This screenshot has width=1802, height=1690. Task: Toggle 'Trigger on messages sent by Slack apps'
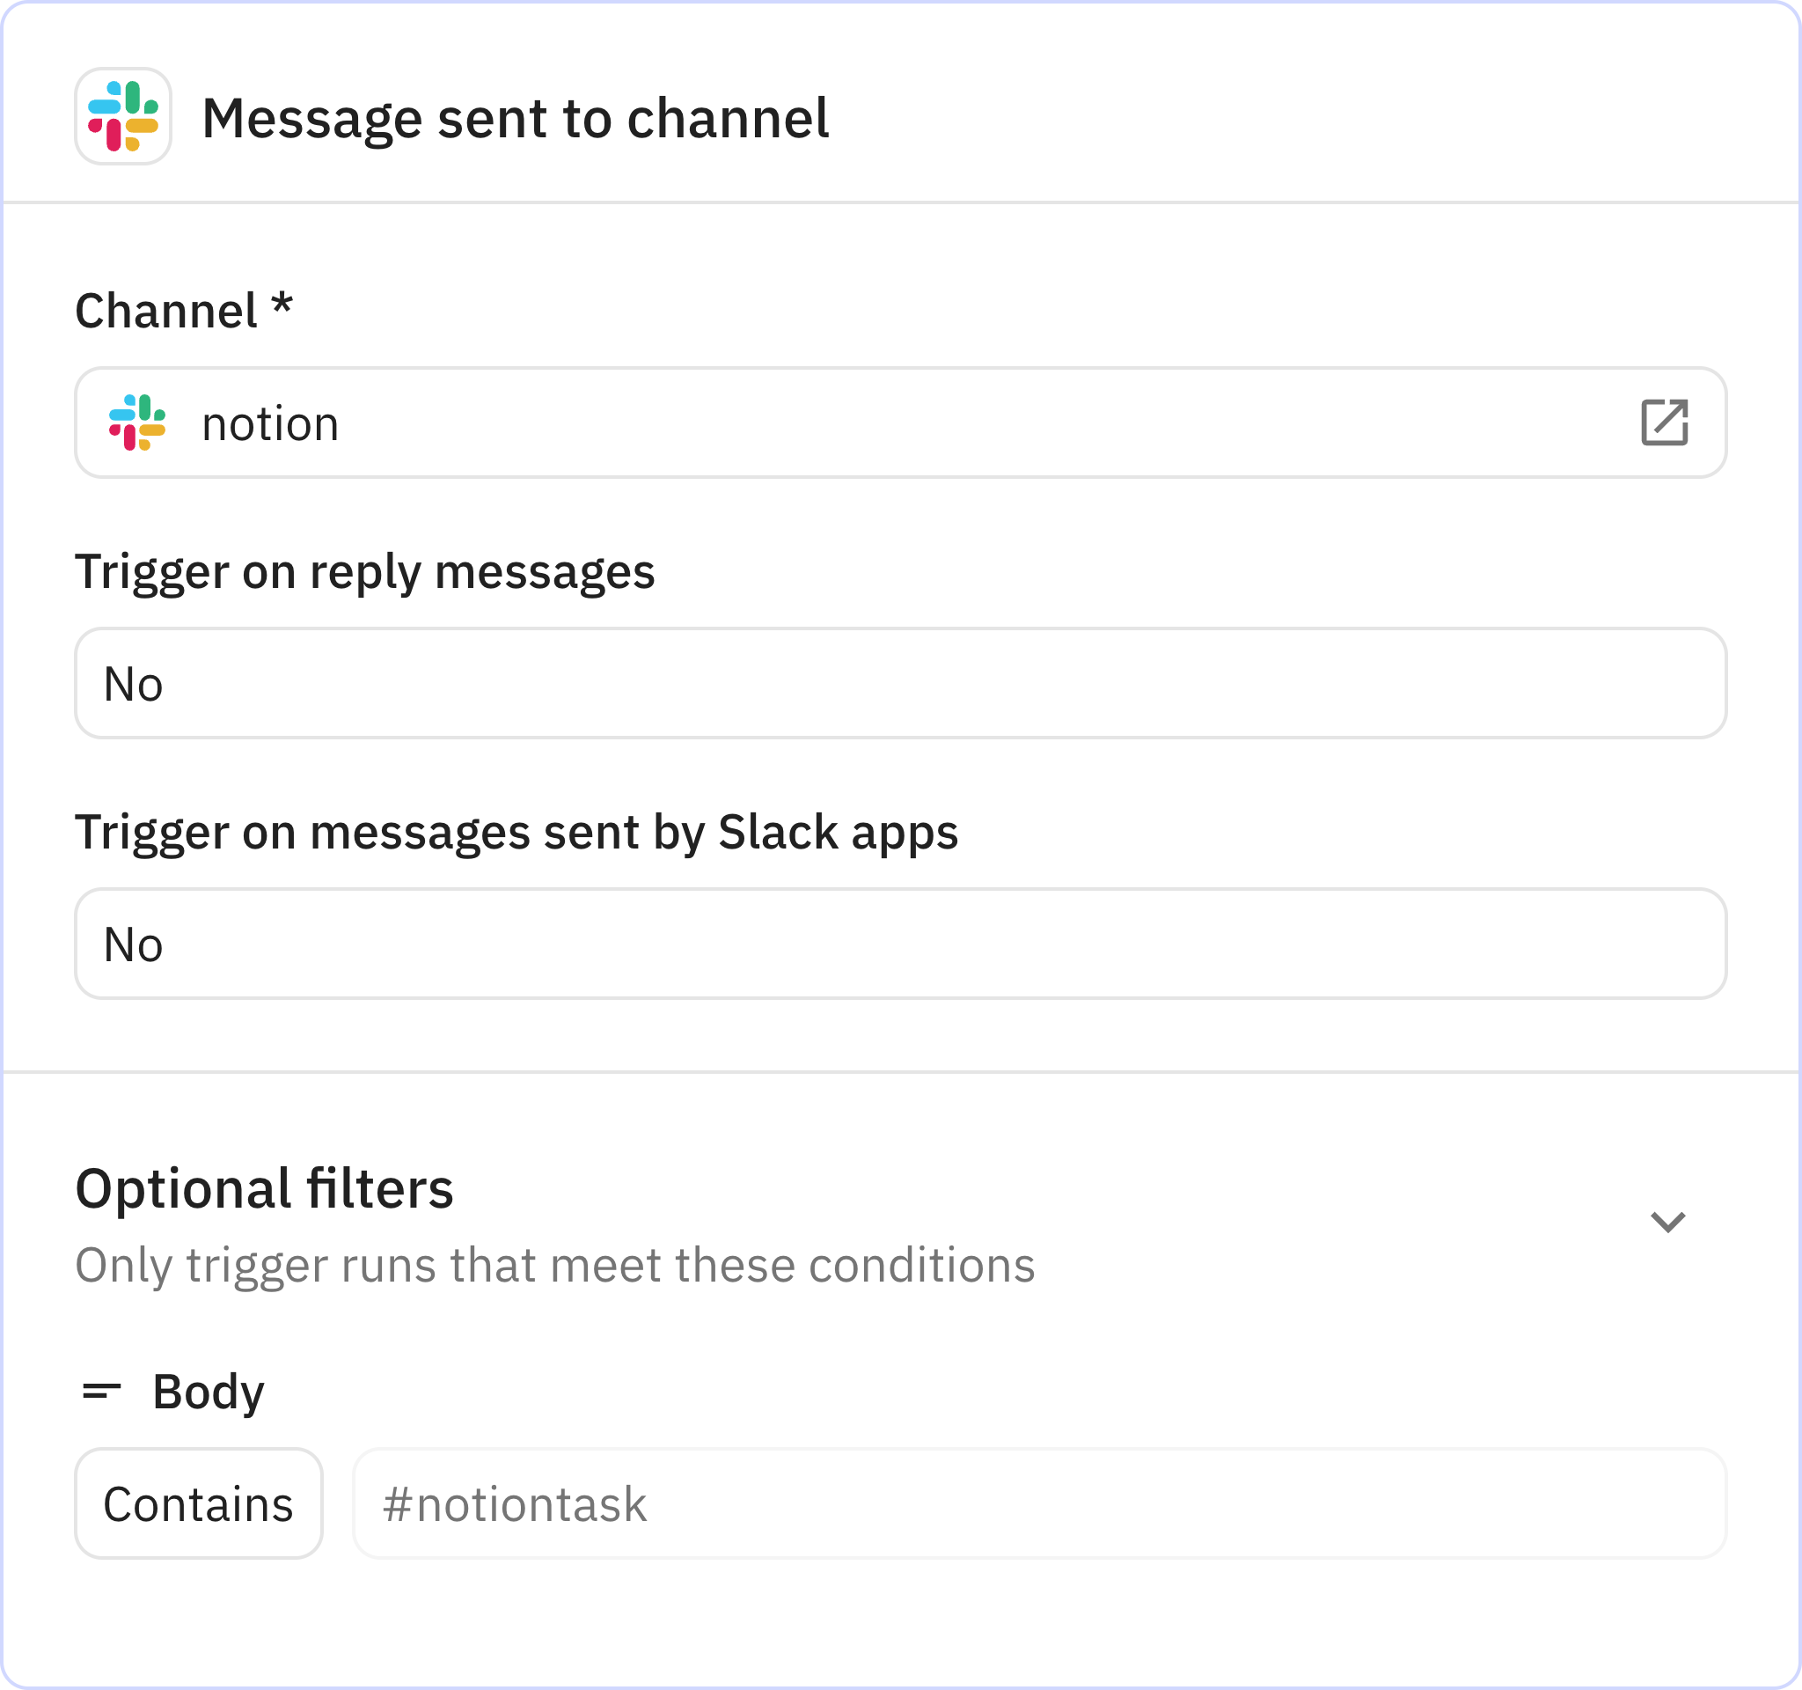click(x=901, y=944)
